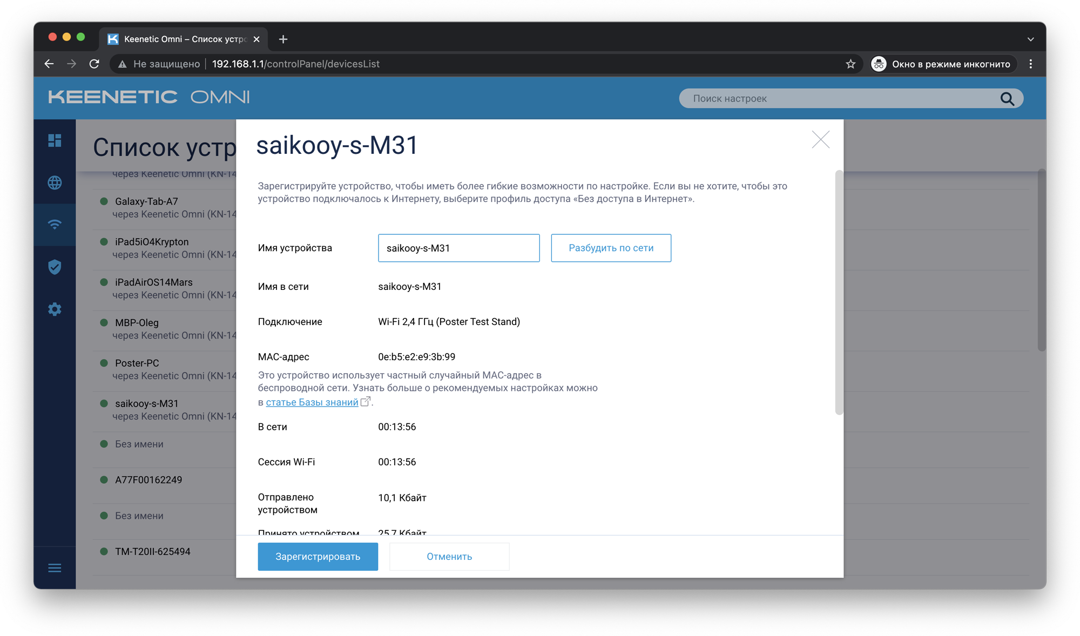Select MBP-Oleg in the device list
This screenshot has height=636, width=1080.
(x=137, y=323)
